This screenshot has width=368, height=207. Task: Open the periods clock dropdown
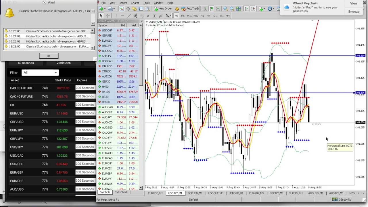[x=271, y=9]
